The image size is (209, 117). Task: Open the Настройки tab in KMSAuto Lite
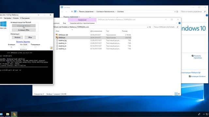8,18
